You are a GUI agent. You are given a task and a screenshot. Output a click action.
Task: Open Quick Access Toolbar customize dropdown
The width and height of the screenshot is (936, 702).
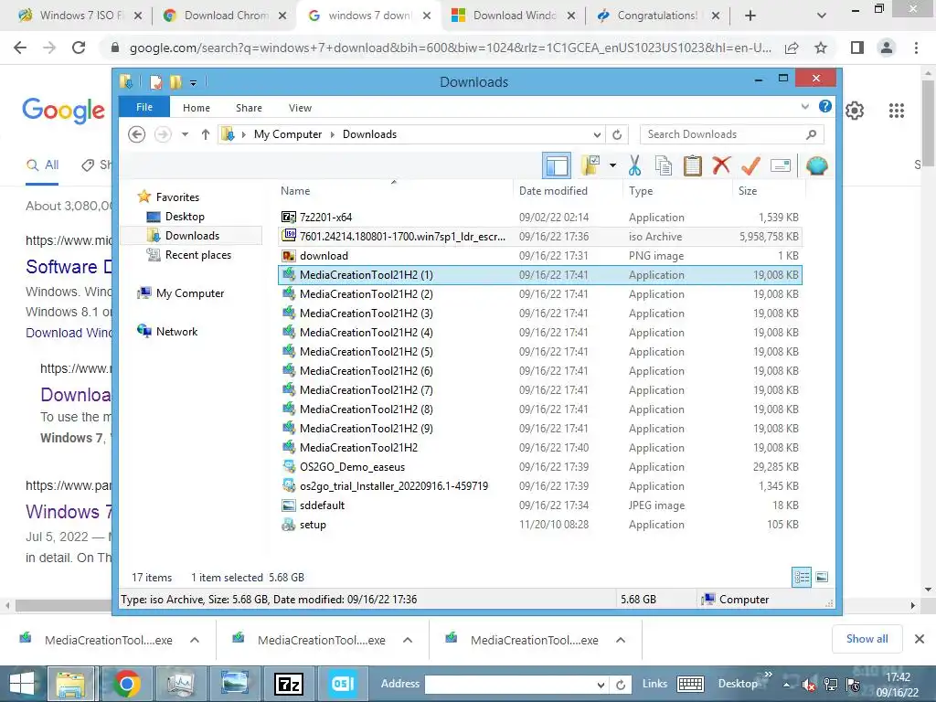tap(194, 82)
